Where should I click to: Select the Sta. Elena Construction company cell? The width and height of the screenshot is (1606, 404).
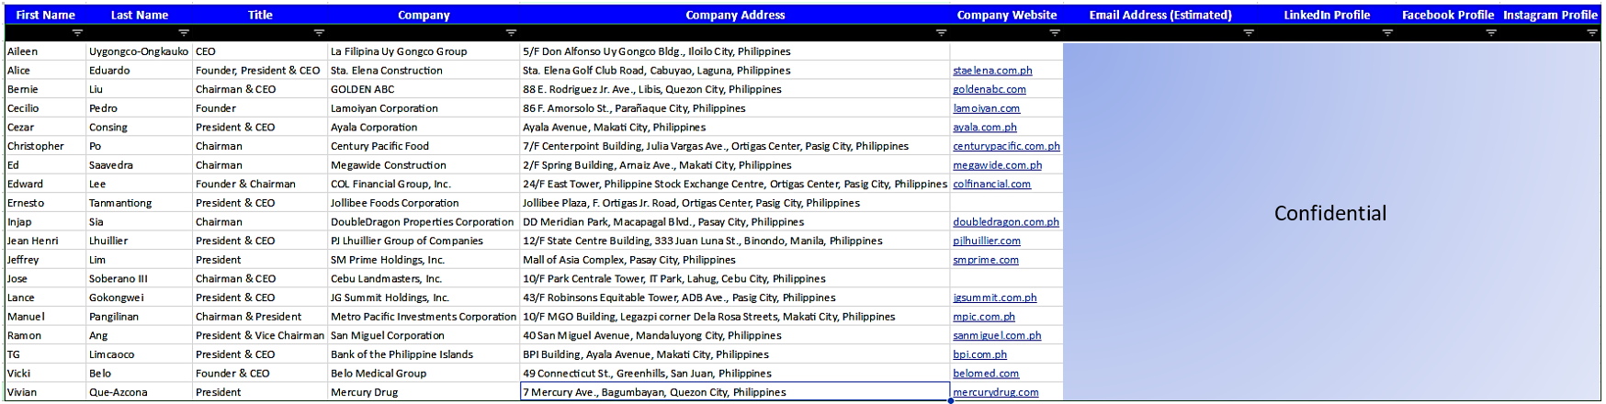pyautogui.click(x=424, y=71)
